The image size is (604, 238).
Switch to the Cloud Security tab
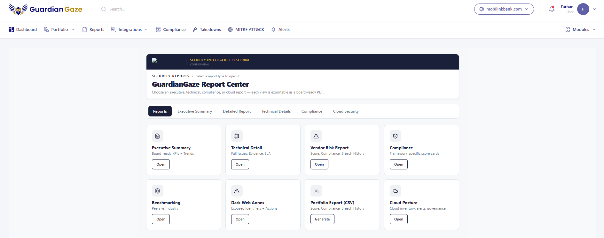click(x=346, y=111)
